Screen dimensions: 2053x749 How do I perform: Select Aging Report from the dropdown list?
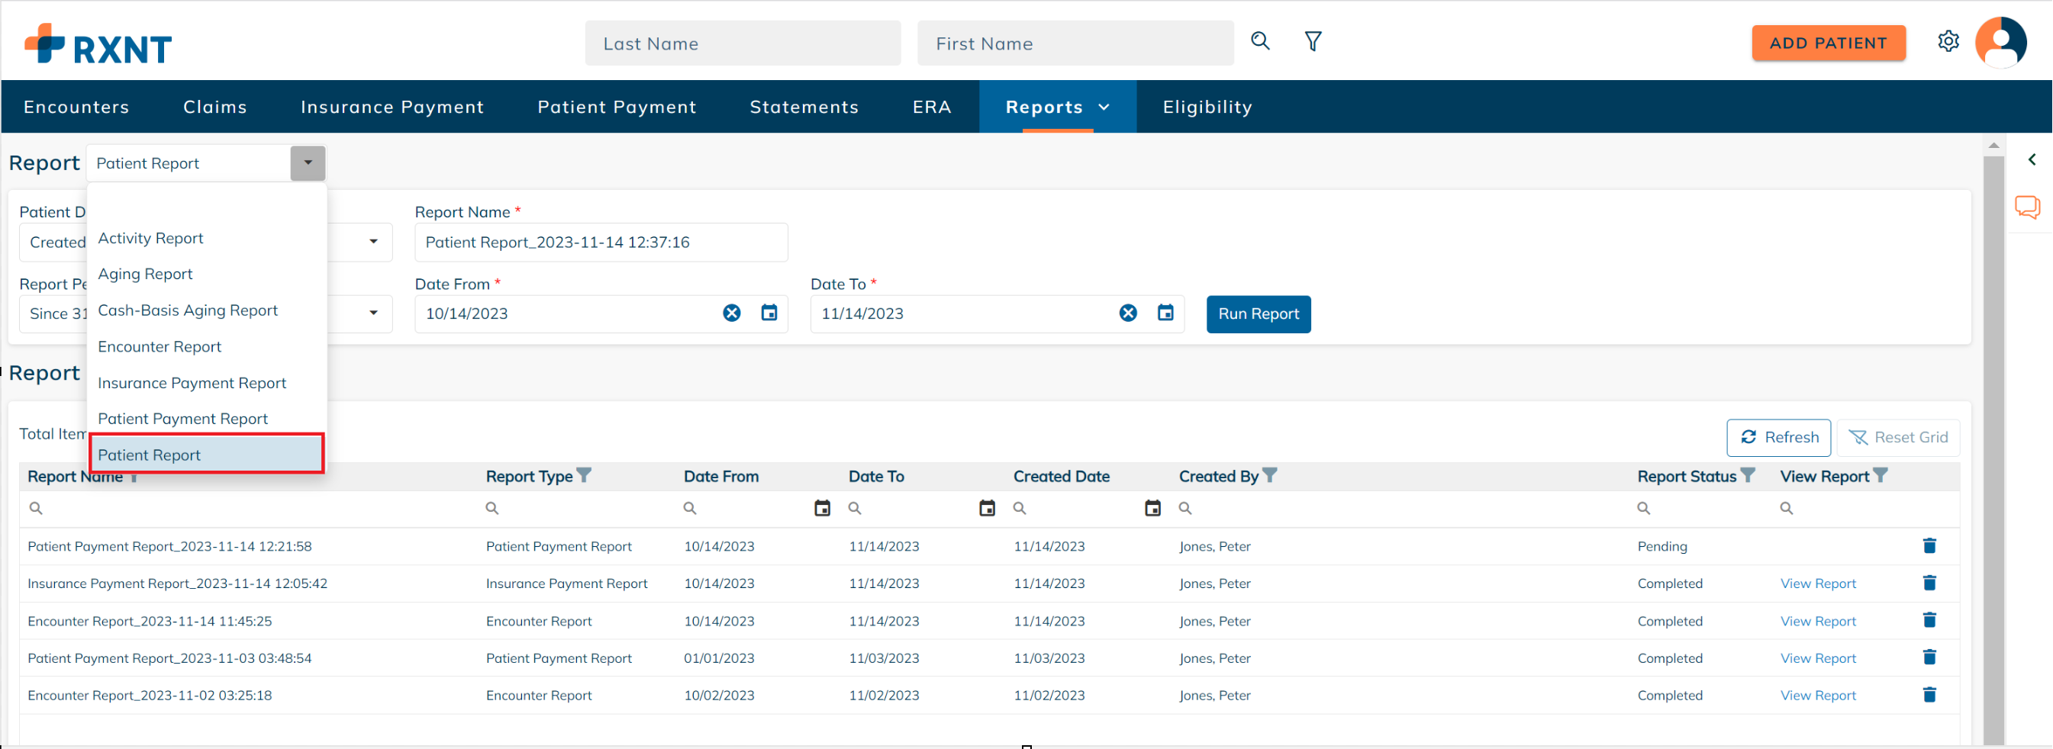[145, 273]
